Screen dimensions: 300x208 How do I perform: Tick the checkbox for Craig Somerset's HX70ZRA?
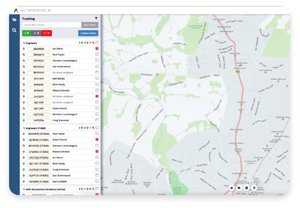(x=97, y=120)
